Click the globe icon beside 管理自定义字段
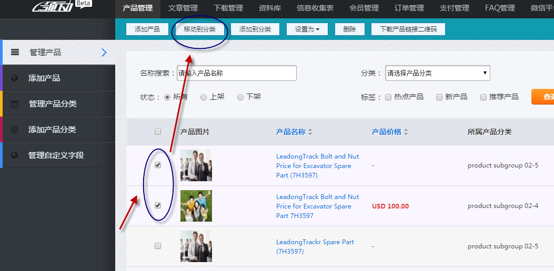The width and height of the screenshot is (554, 271). pos(15,155)
